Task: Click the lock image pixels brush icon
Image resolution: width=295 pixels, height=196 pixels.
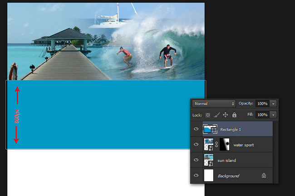Action: pos(217,115)
